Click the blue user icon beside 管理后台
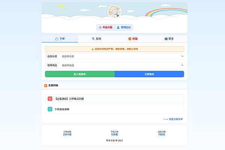225x150 pixels. (x=118, y=27)
